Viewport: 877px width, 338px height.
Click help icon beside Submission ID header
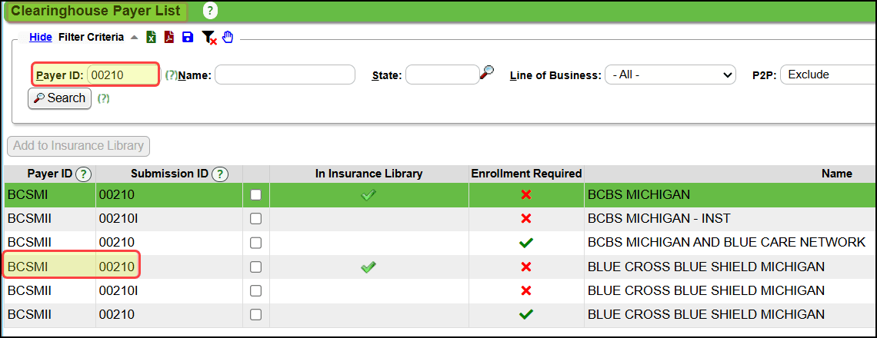click(220, 174)
